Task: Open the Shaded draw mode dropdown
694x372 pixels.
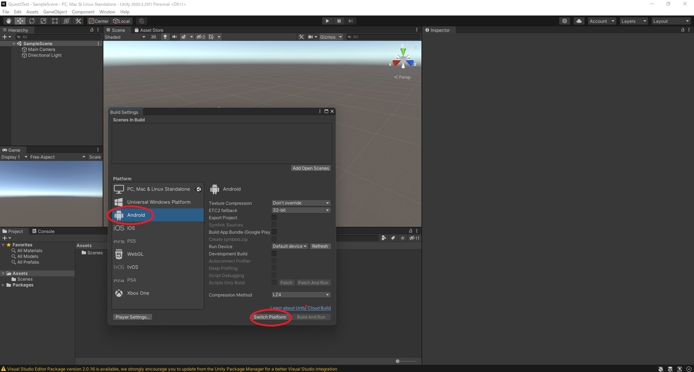Action: [x=125, y=37]
